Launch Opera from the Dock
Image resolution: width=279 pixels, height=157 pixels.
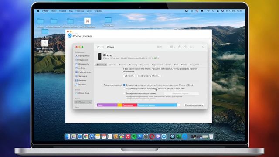point(152,137)
